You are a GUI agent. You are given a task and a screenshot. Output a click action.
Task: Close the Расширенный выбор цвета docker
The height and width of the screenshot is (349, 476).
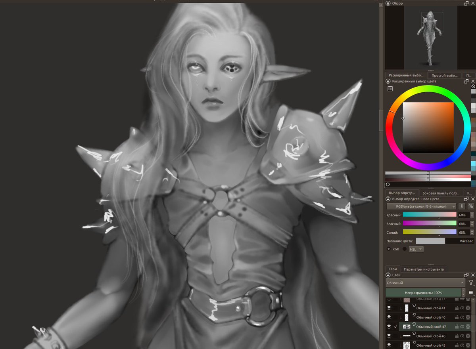473,81
